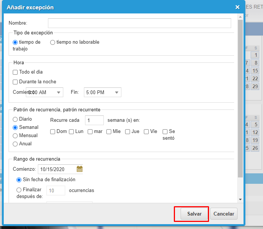Viewport: 263px width, 229px height.
Task: Click the scrollbar down arrow
Action: [240, 200]
